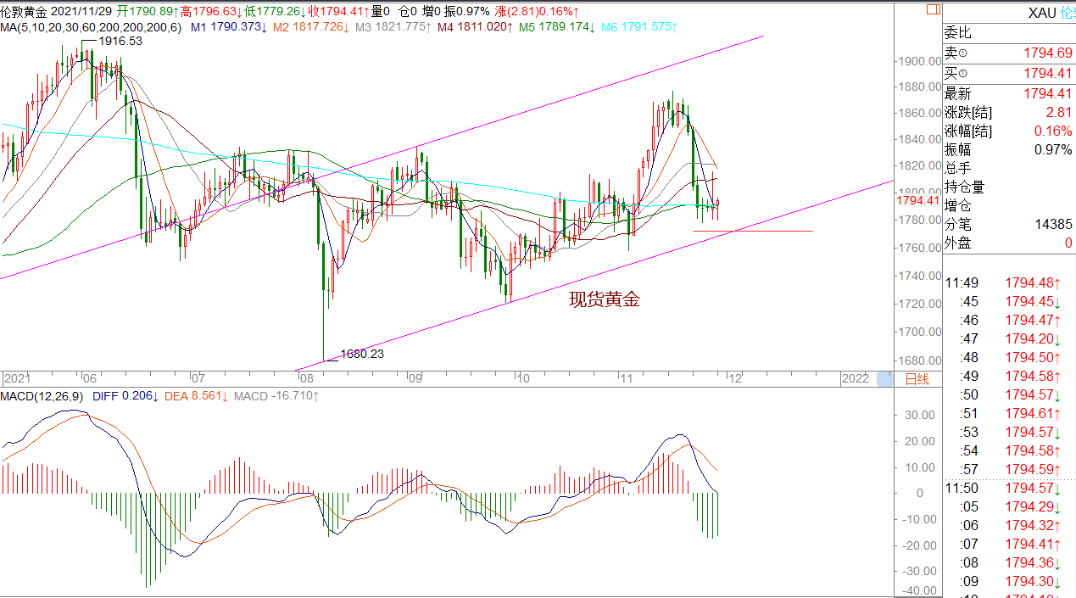Image resolution: width=1076 pixels, height=598 pixels.
Task: Select the M4 1811.020 moving average label
Action: [x=475, y=27]
